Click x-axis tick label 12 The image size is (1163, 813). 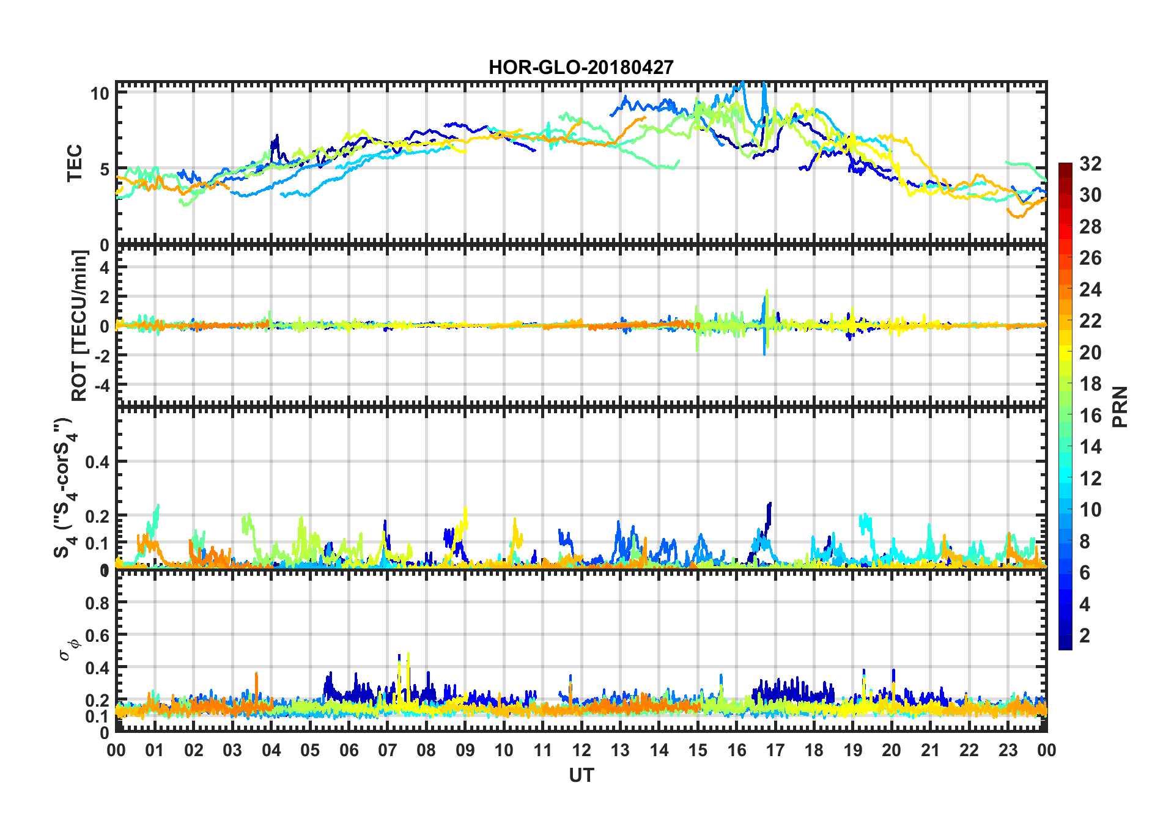tap(581, 750)
